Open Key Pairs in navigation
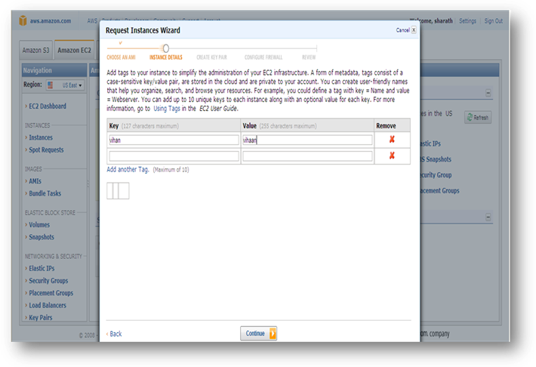The image size is (536, 367). [41, 317]
